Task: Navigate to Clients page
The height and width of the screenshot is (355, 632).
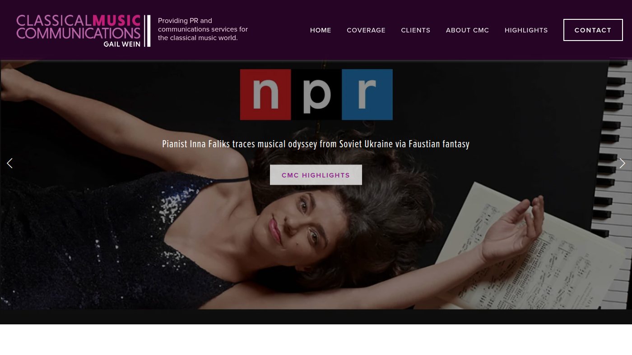Action: pos(416,30)
